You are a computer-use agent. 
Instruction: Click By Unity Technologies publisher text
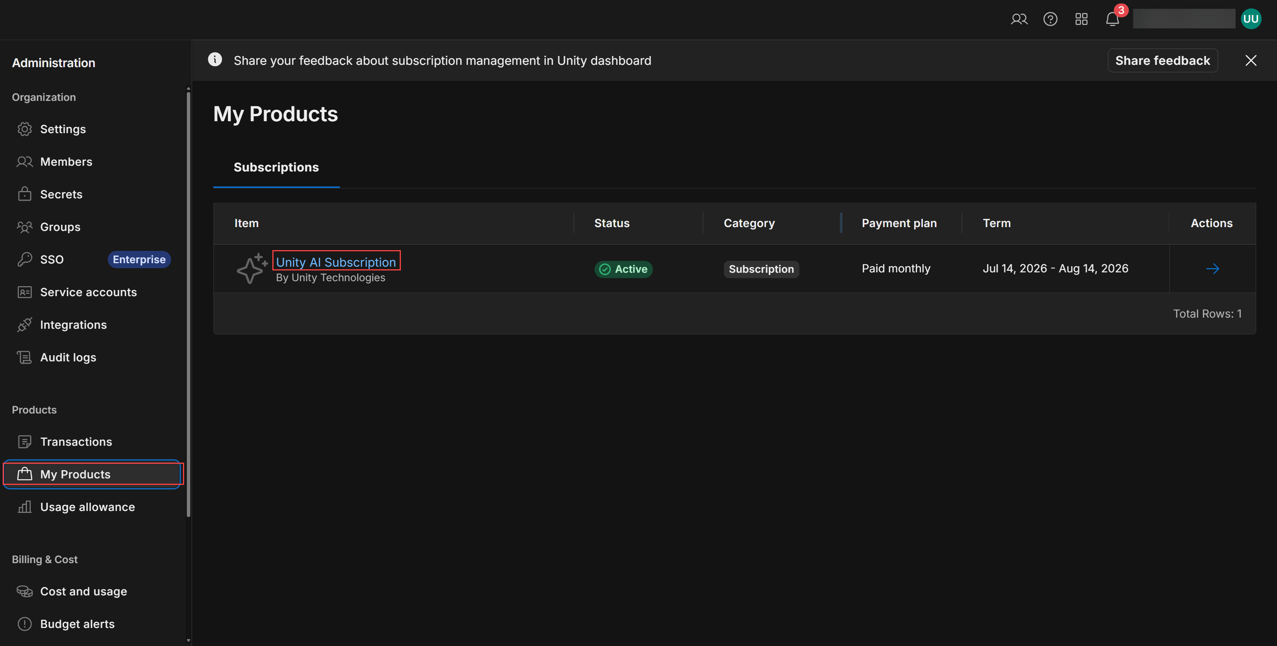[x=330, y=278]
